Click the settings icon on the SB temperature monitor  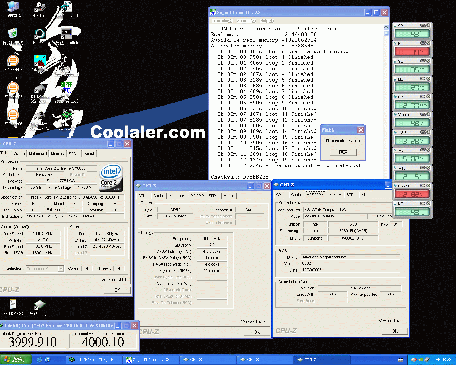(423, 61)
